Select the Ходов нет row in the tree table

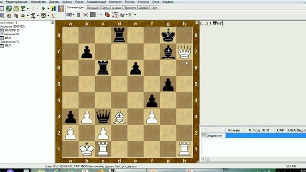click(x=256, y=136)
